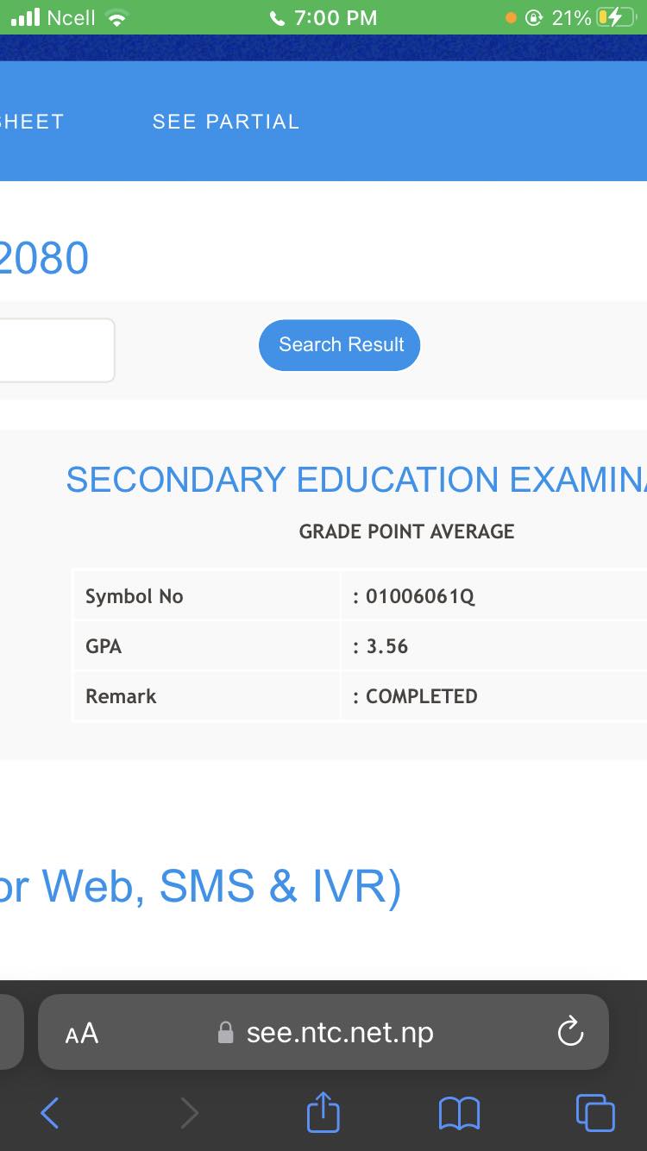Tap the Wi-Fi icon in status bar
This screenshot has height=1151, width=647.
pos(115,17)
